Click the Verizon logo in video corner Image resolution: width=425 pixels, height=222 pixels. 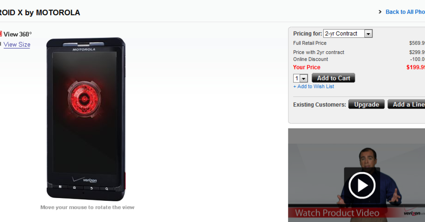(x=414, y=213)
